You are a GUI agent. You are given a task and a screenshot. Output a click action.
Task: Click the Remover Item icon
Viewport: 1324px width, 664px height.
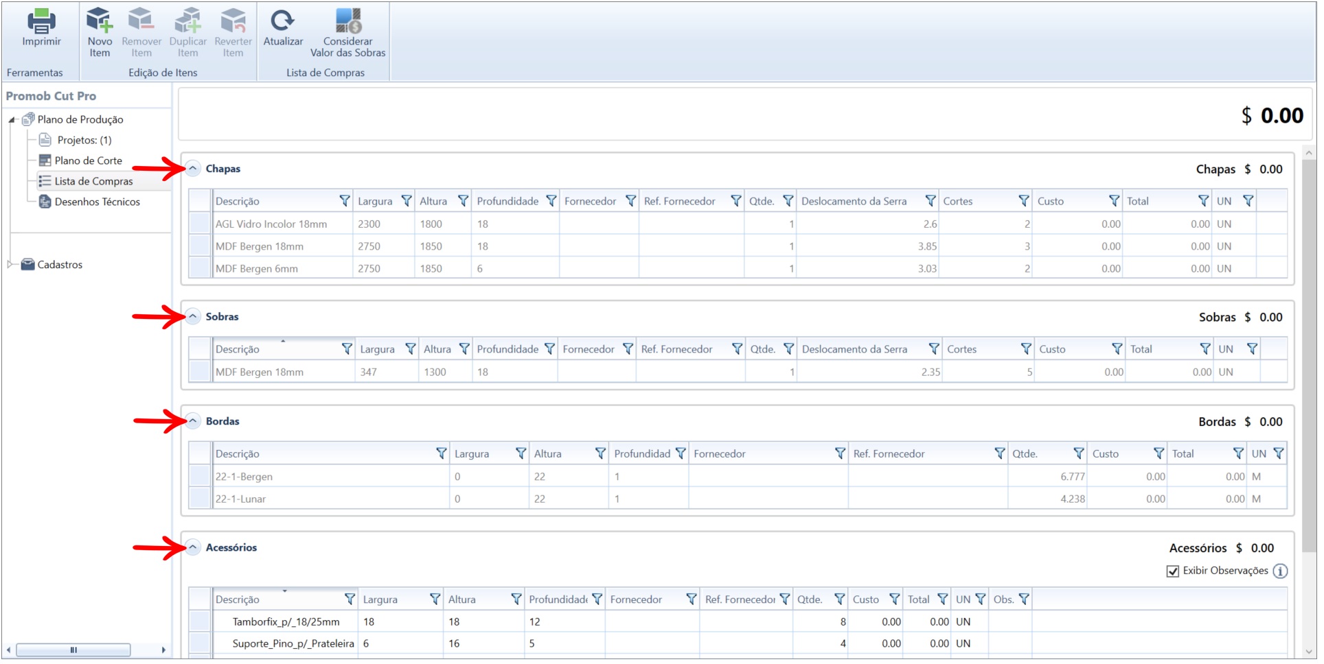coord(141,21)
